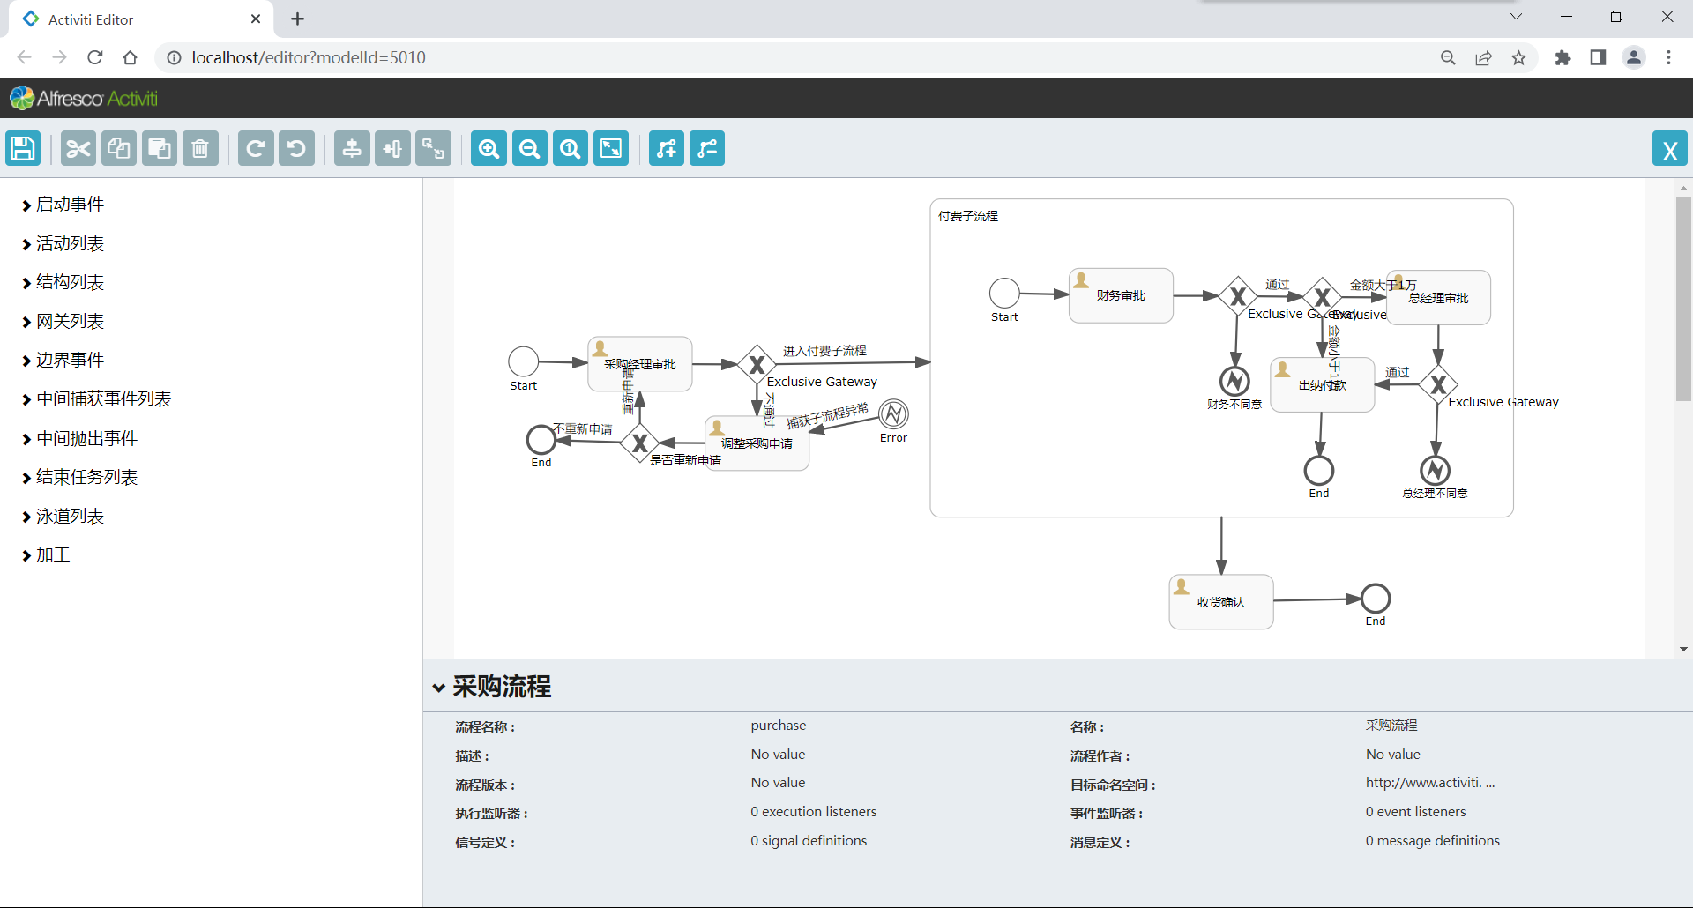Edit the 描述 No value field
Screen dimensions: 1693x908
pos(779,755)
